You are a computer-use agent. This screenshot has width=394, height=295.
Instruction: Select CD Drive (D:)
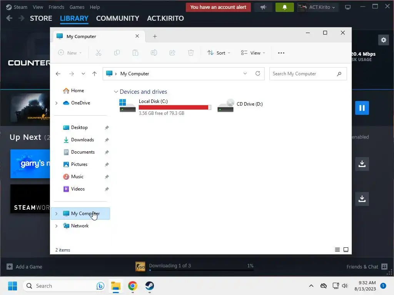240,105
